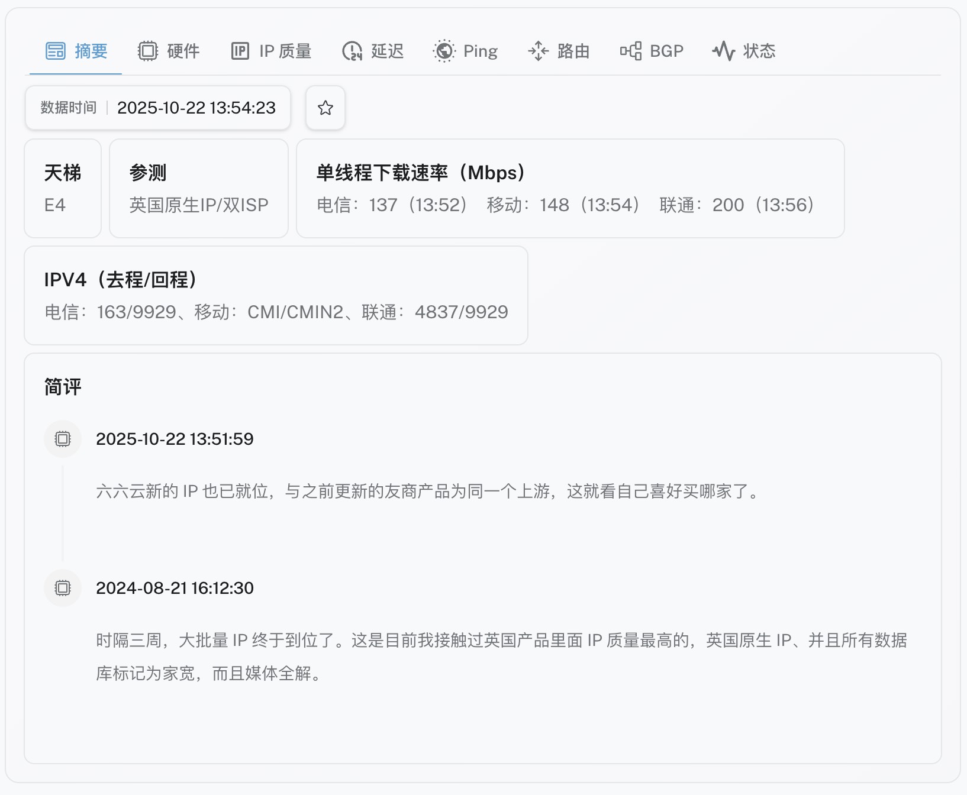967x795 pixels.
Task: Click the IP 质量 tab icon
Action: (240, 51)
